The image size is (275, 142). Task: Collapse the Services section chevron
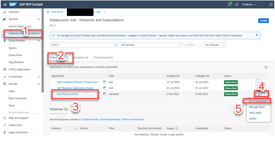[x=39, y=19]
